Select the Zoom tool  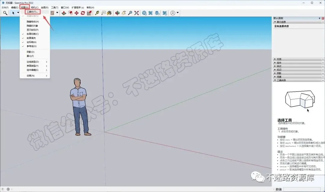(130, 13)
